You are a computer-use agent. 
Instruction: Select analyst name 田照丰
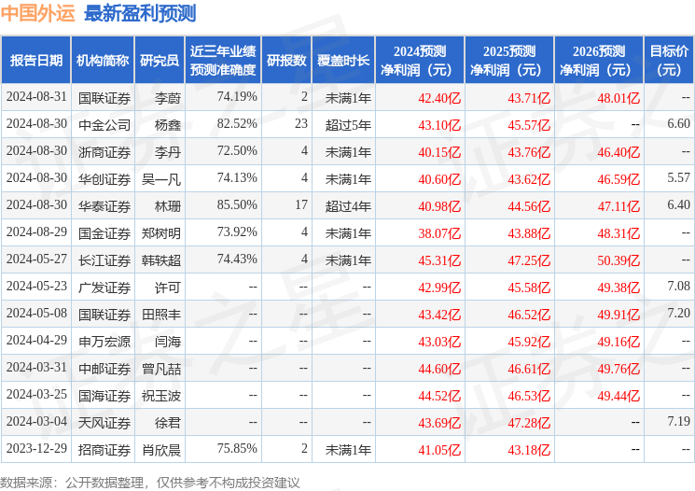[x=160, y=314]
